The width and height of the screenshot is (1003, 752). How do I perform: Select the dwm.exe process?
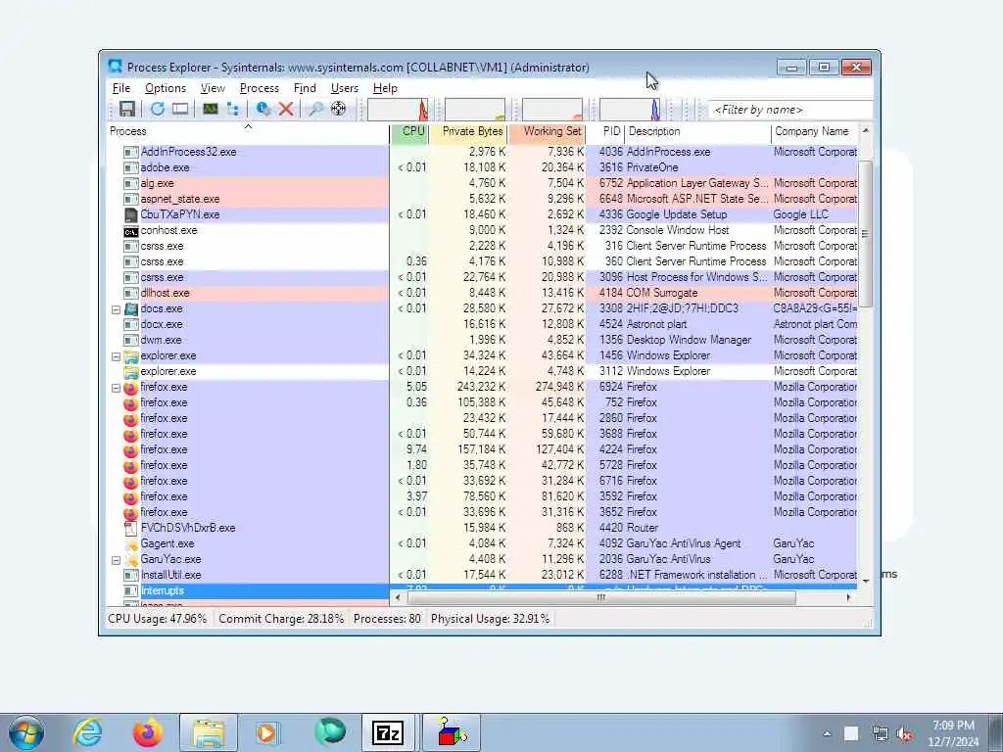click(483, 340)
